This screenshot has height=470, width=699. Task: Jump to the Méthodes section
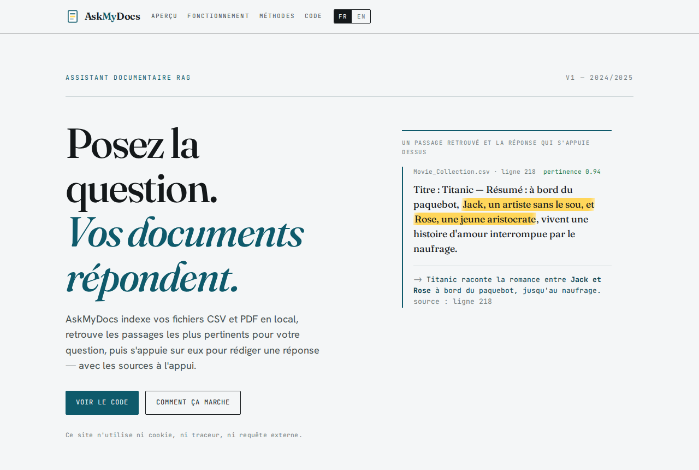tap(277, 16)
